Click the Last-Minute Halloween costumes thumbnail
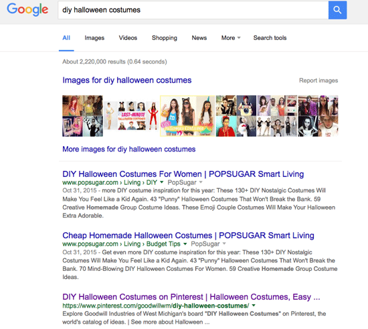Image resolution: width=368 pixels, height=329 pixels. pos(131,116)
